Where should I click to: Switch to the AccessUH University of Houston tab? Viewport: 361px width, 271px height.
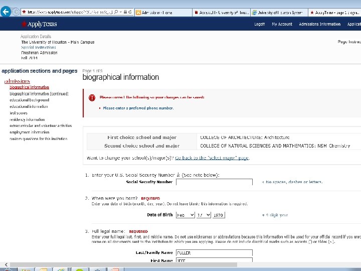pyautogui.click(x=221, y=13)
